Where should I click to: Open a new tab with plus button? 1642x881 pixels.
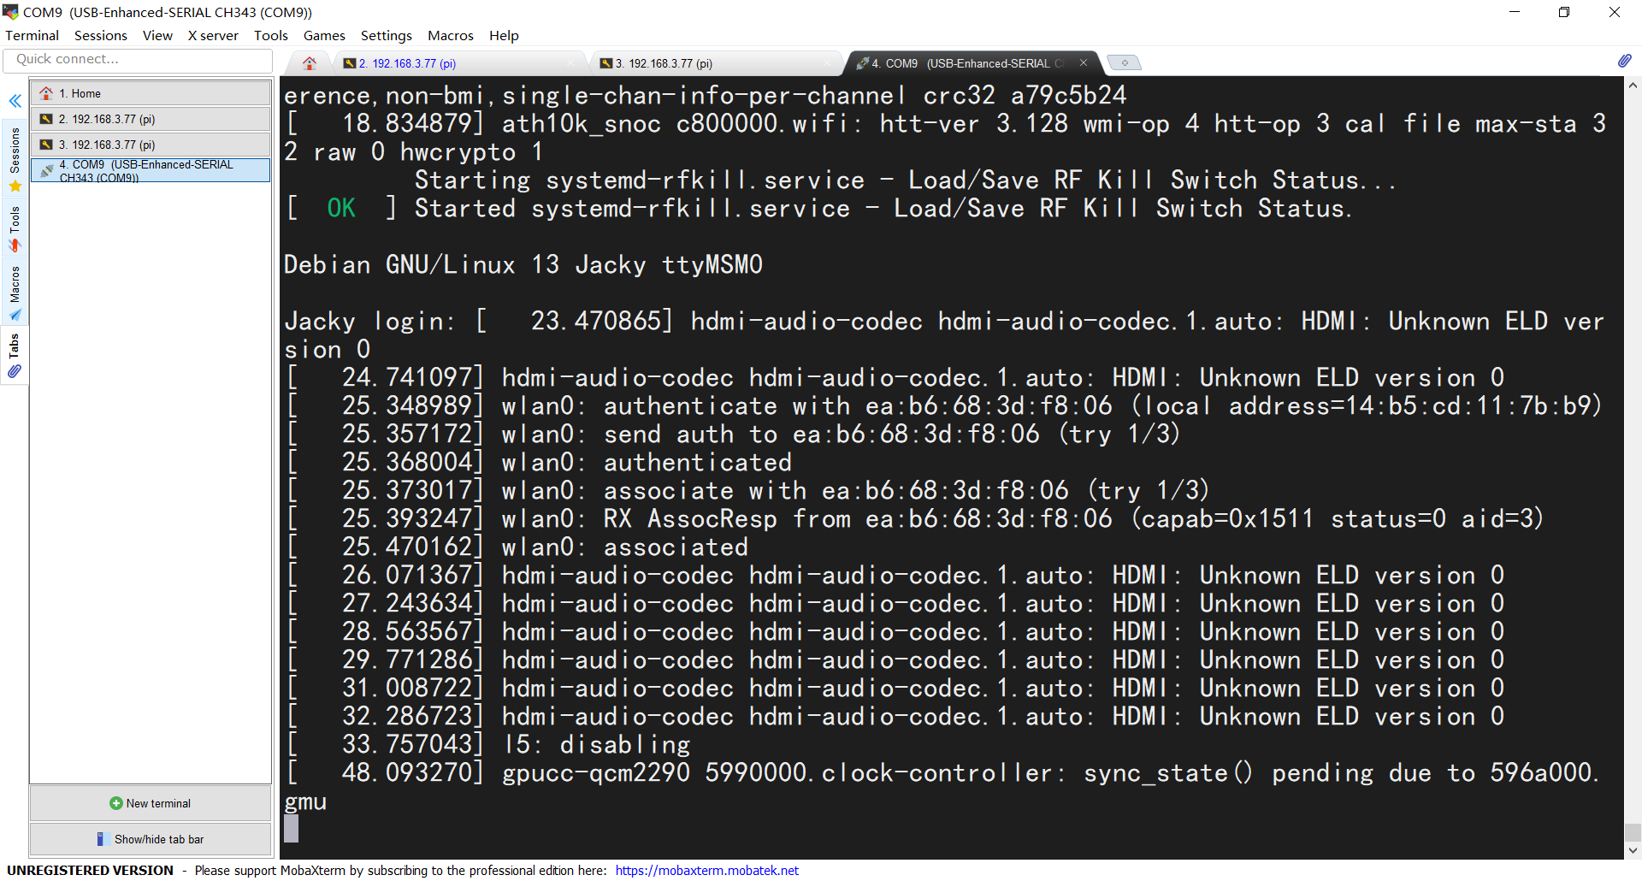click(x=1124, y=62)
